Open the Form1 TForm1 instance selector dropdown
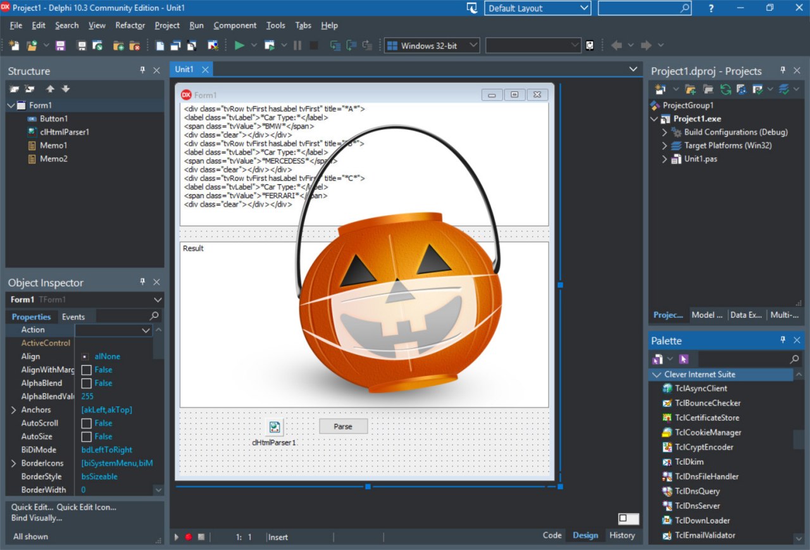Viewport: 810px width, 550px height. click(158, 299)
